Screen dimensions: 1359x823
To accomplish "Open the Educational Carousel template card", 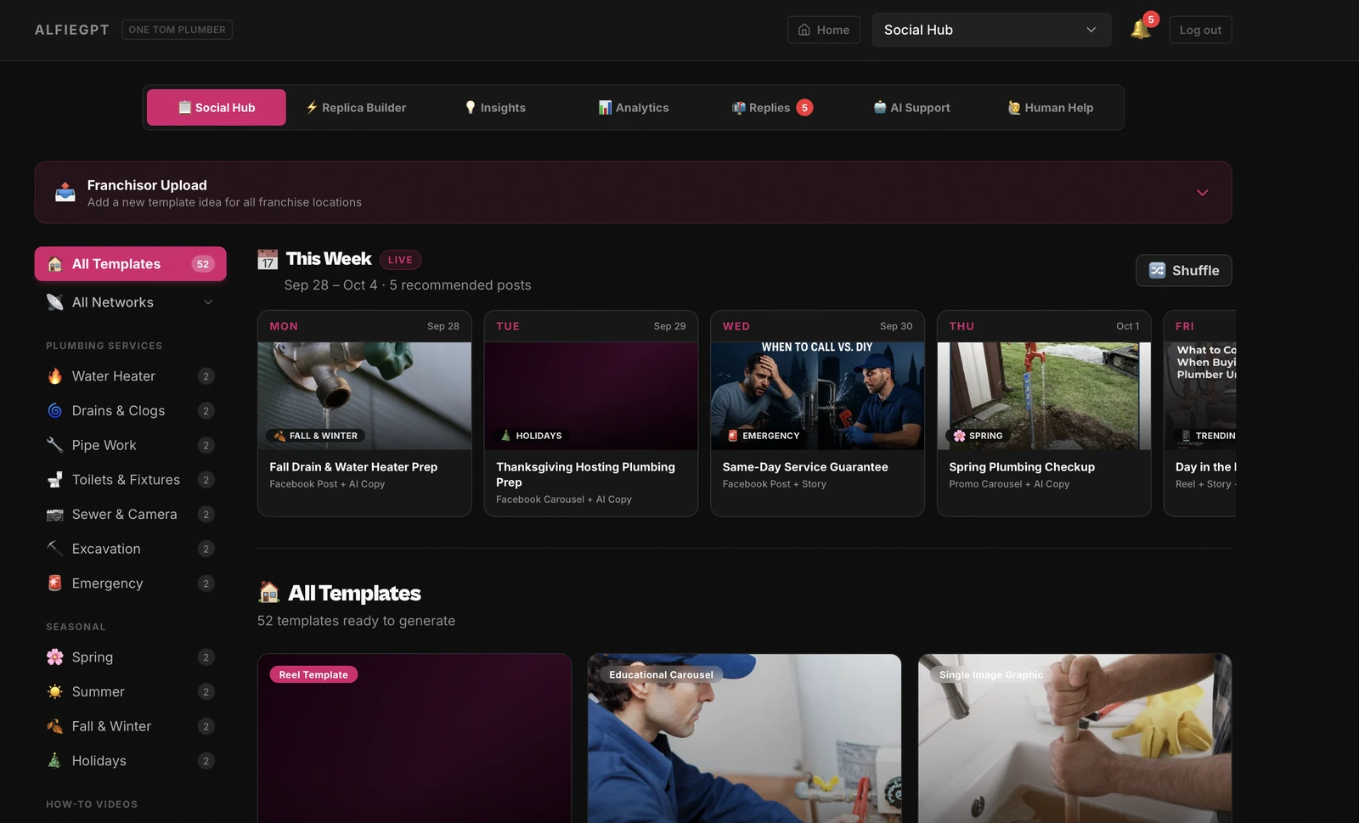I will point(745,738).
